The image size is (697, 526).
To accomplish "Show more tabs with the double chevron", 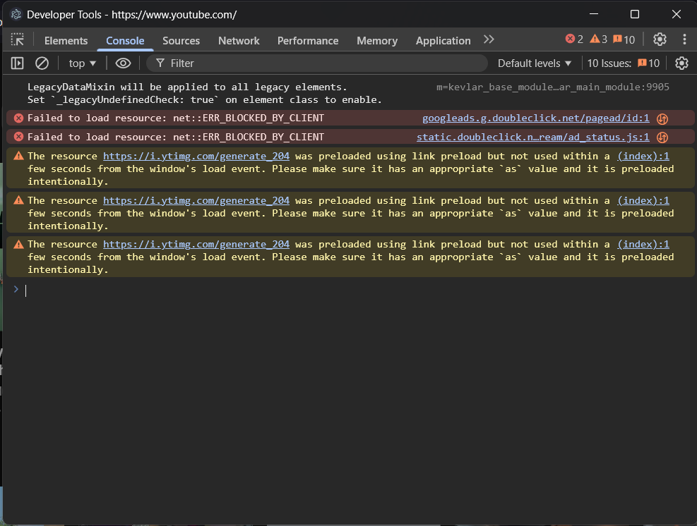I will click(489, 39).
